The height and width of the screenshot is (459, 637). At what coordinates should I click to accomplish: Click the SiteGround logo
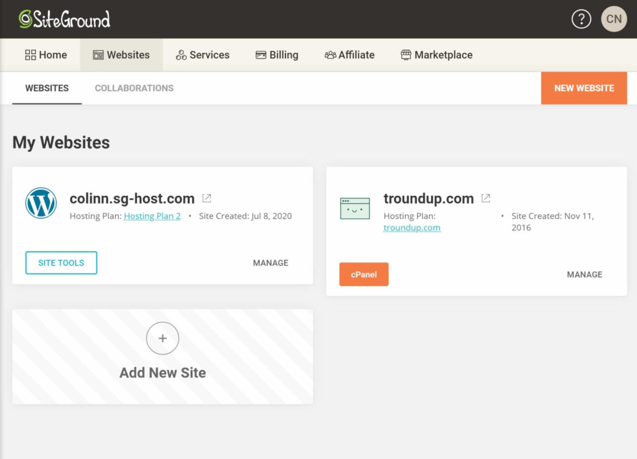pos(64,19)
